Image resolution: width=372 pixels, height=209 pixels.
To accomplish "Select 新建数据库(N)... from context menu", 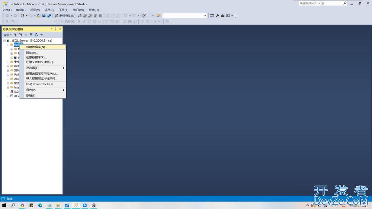I will coord(36,47).
